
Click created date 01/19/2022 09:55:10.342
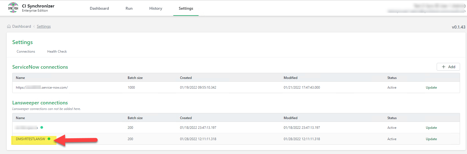pos(198,88)
